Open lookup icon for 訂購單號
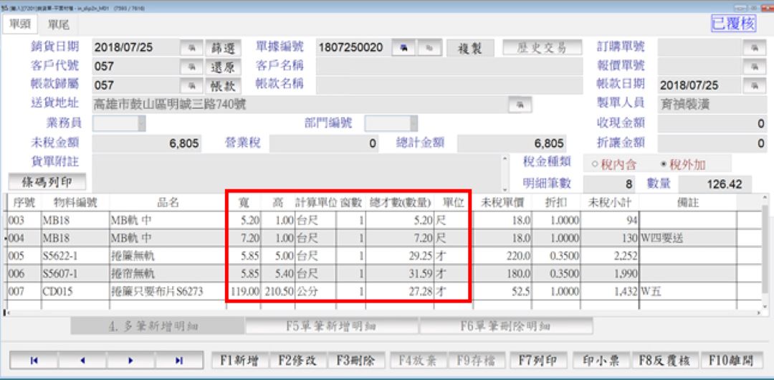 click(x=754, y=48)
